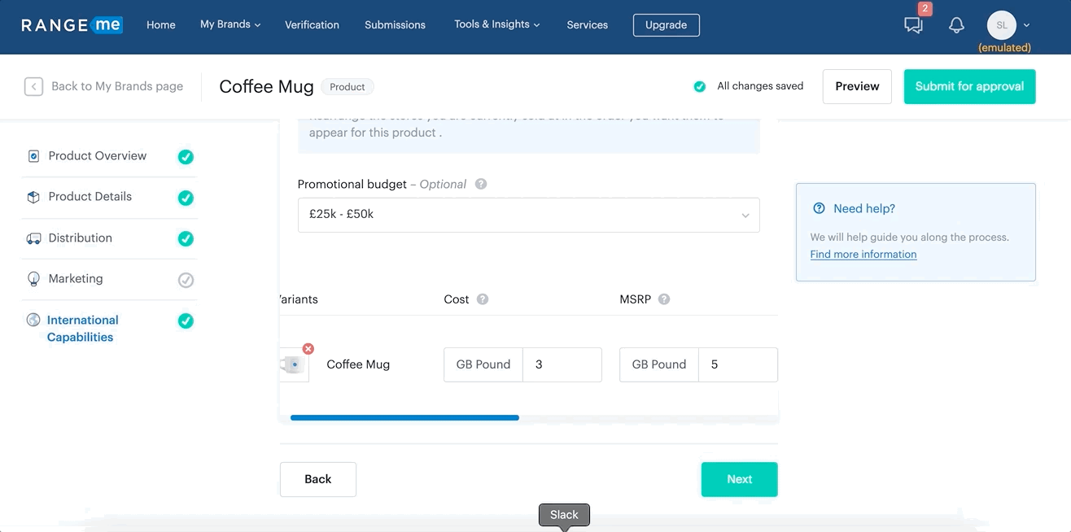
Task: Open the messages chat icon
Action: click(x=913, y=25)
